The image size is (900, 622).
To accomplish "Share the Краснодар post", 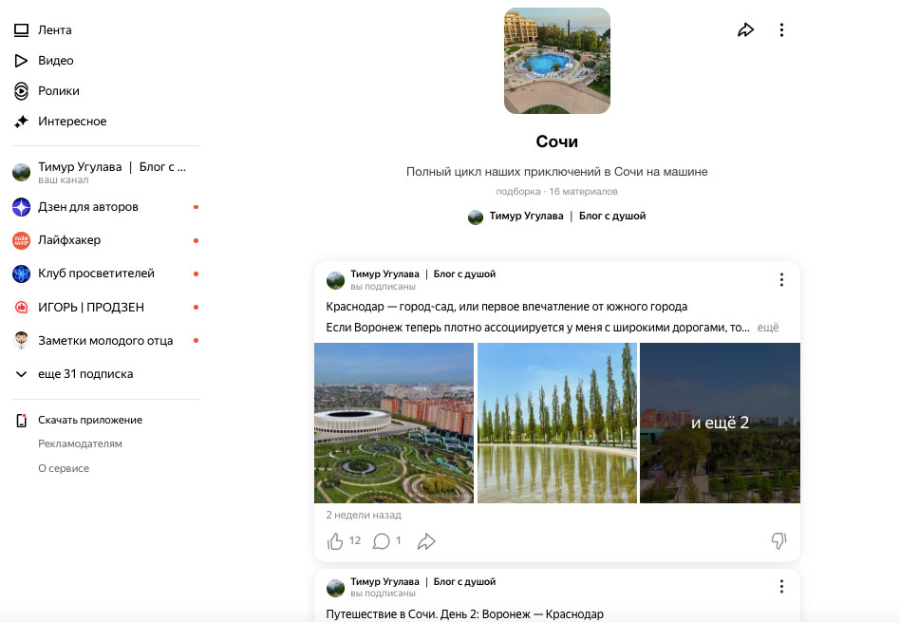I will point(426,541).
